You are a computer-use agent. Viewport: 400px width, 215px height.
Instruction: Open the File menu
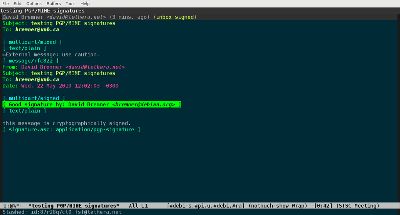[x=5, y=4]
